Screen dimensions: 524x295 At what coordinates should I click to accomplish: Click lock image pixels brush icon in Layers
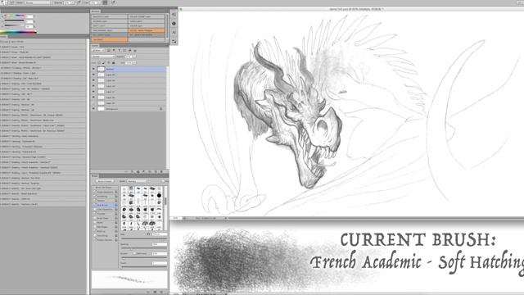(104, 62)
